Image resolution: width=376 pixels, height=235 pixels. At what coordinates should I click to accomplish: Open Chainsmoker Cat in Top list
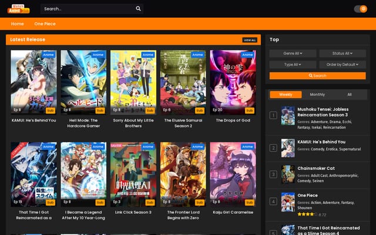[316, 169]
